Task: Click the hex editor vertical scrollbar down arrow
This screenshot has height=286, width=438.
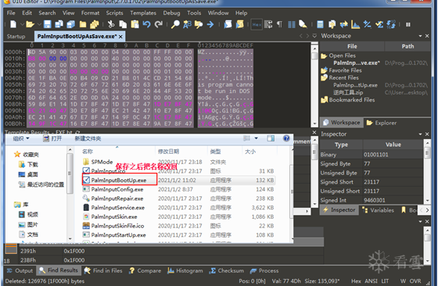Action: click(x=314, y=123)
